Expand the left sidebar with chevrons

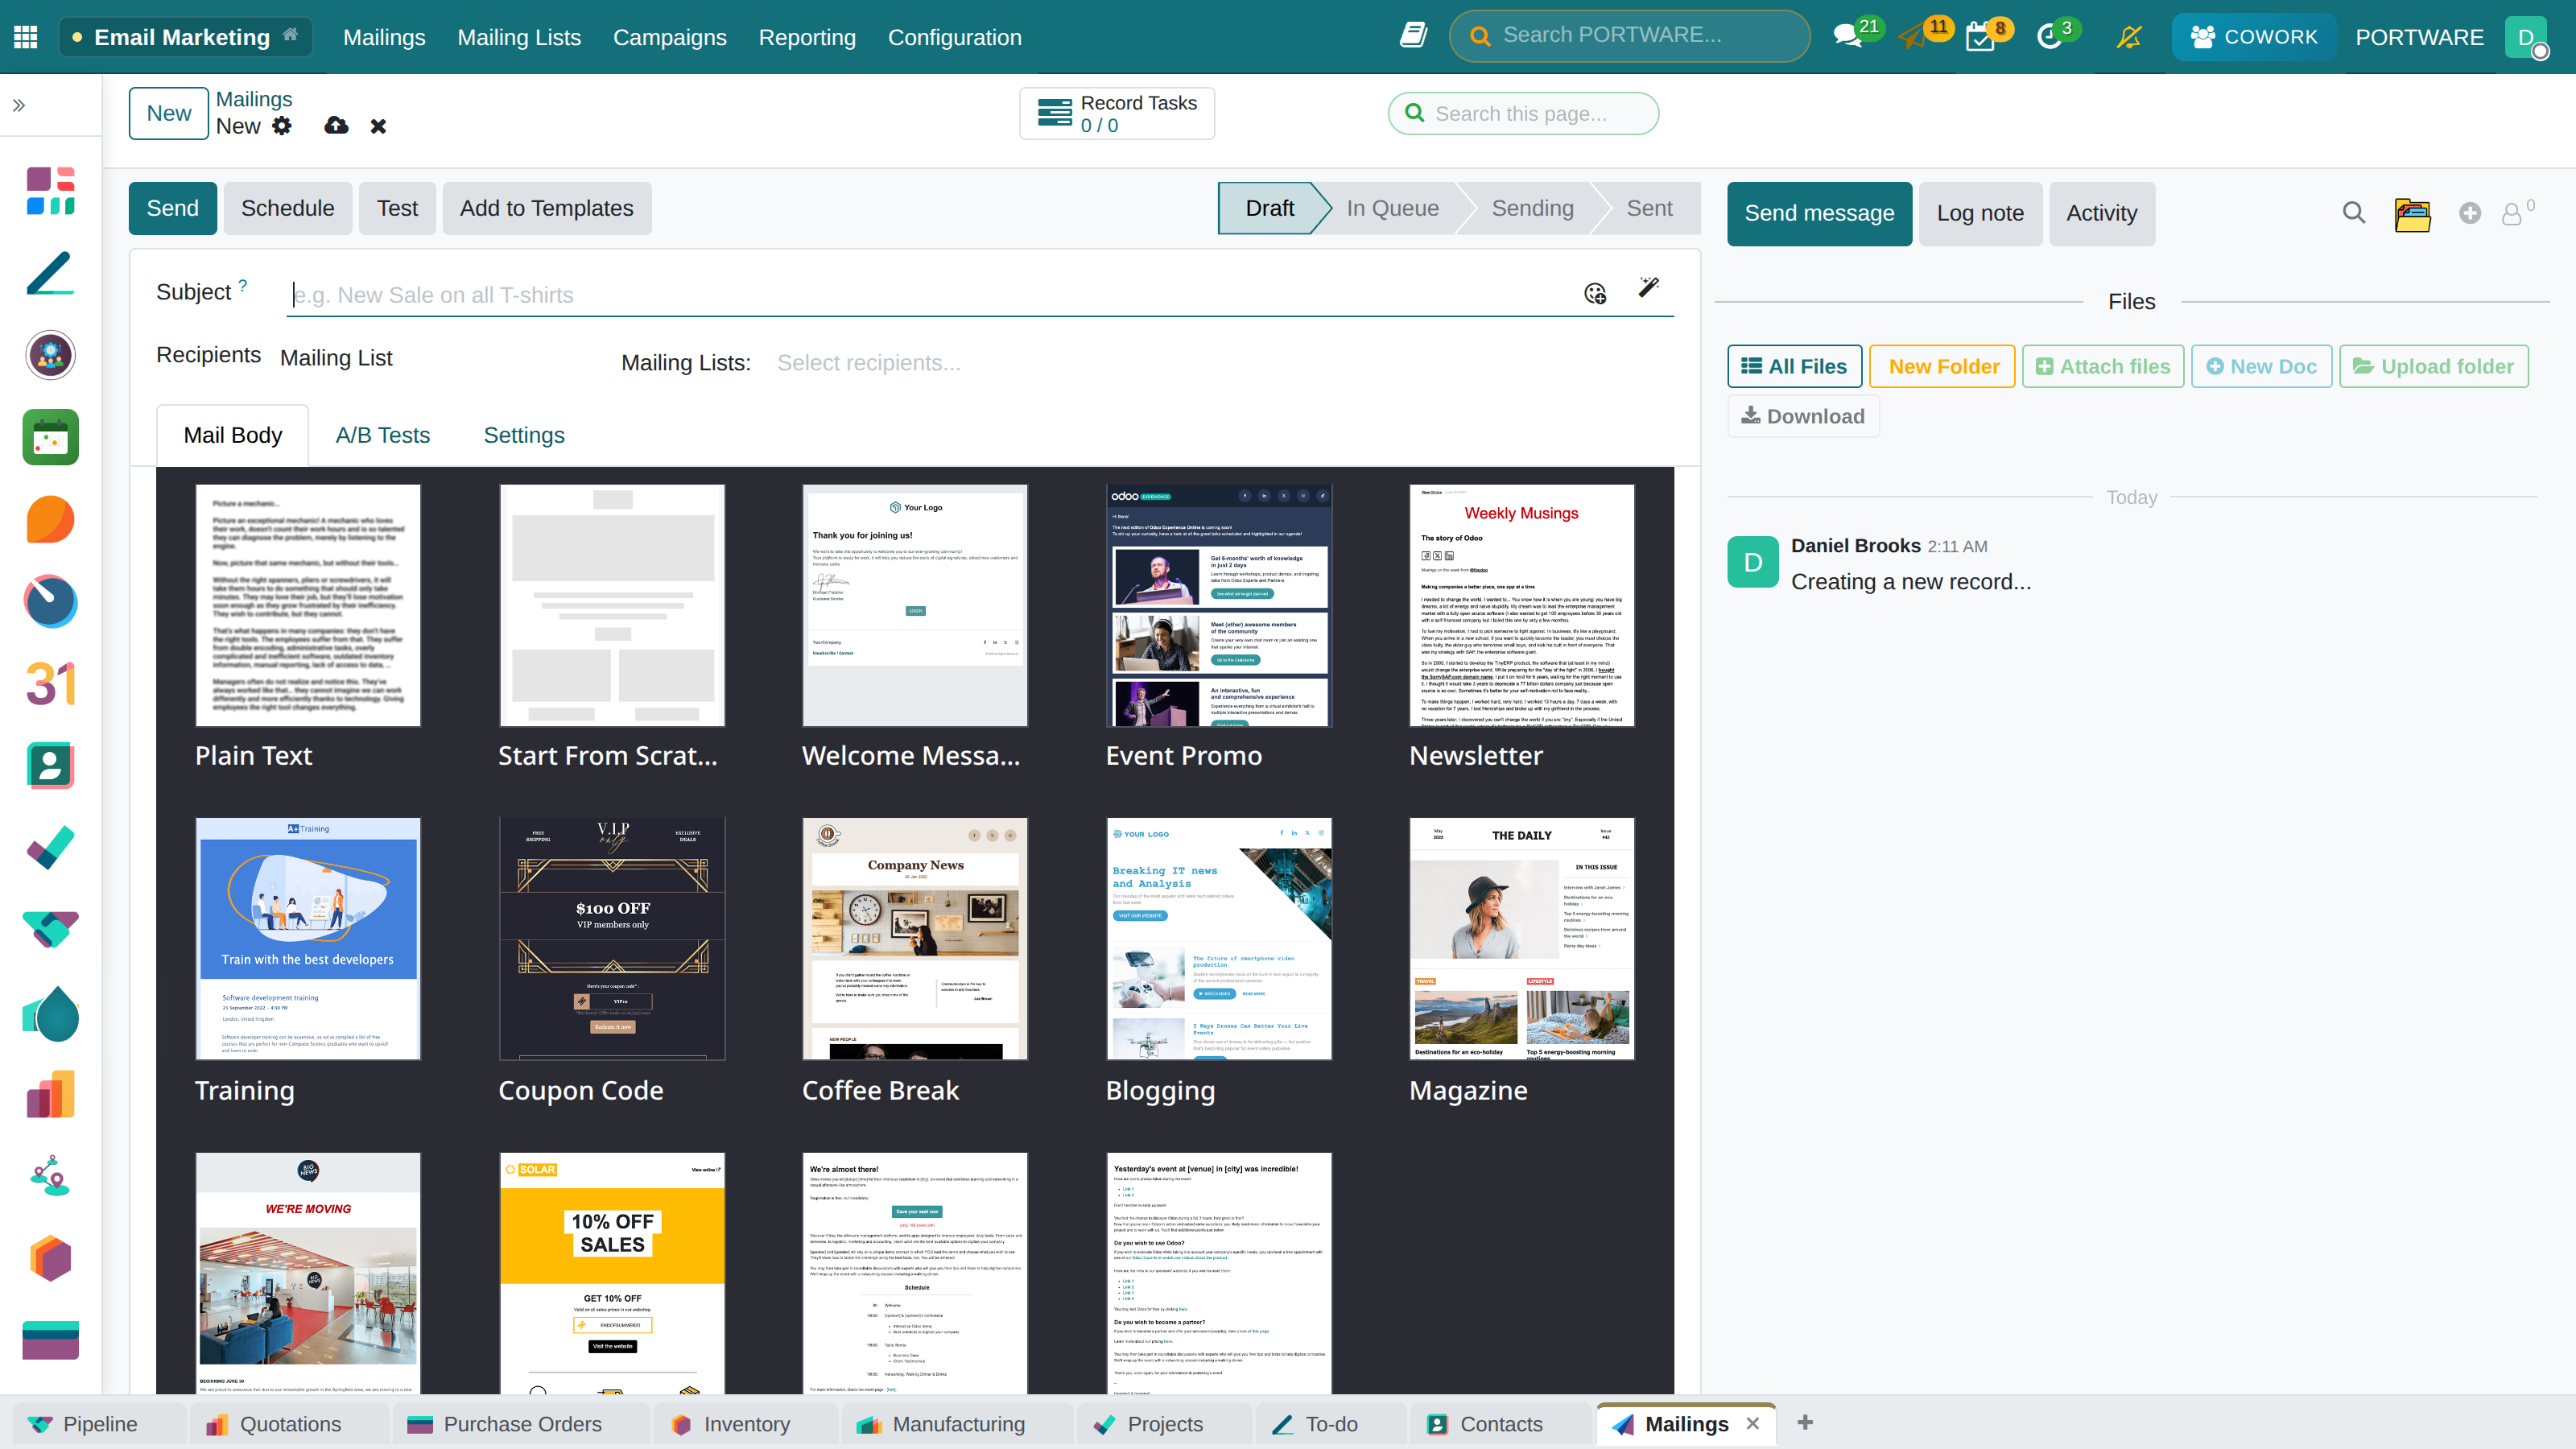(19, 105)
